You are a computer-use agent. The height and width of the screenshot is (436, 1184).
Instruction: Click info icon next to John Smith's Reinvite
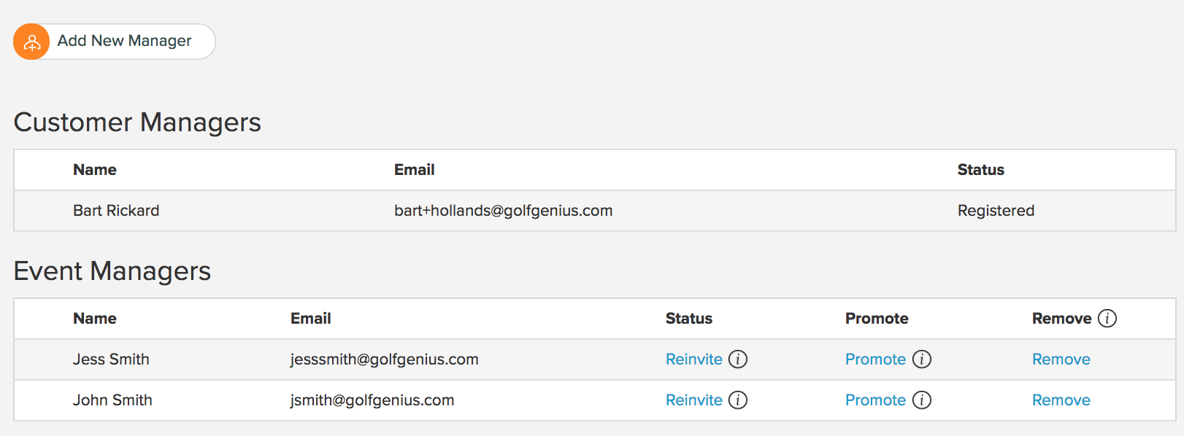[738, 400]
